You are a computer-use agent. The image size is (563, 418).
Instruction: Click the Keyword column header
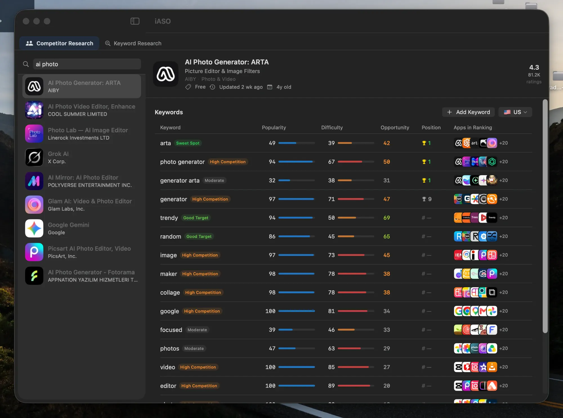170,128
